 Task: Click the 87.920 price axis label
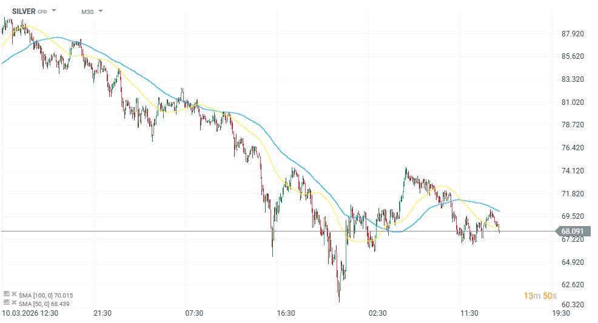(x=573, y=33)
